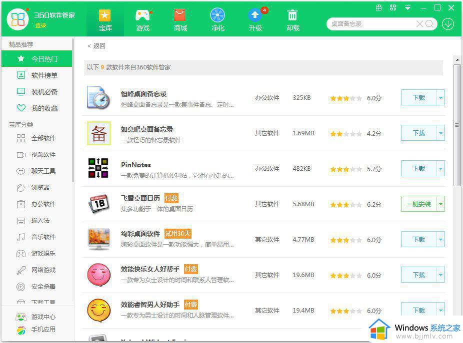Expand download options for 如意吧桌面备忘录
463x343 pixels.
click(x=440, y=133)
